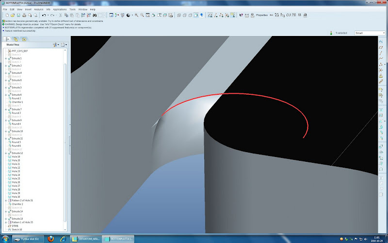Image resolution: width=388 pixels, height=243 pixels.
Task: Expand the Pattern 2 of Hole 31 node
Action: [6, 200]
